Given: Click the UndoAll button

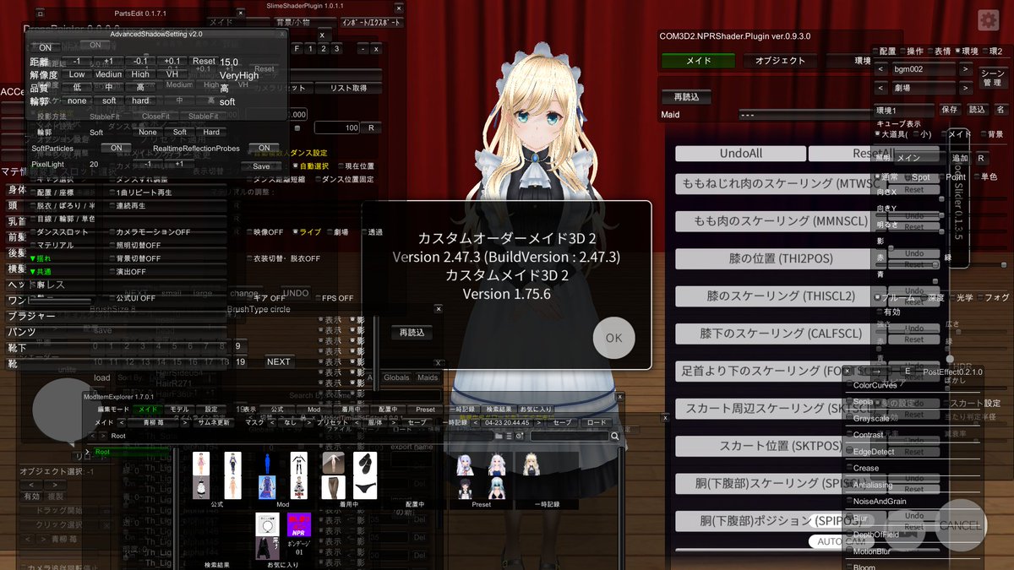Looking at the screenshot, I should coord(740,154).
